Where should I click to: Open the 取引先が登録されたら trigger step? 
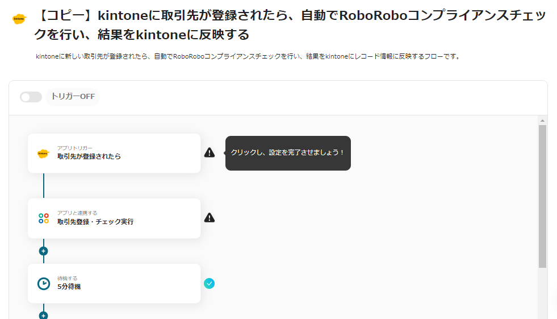pyautogui.click(x=114, y=154)
